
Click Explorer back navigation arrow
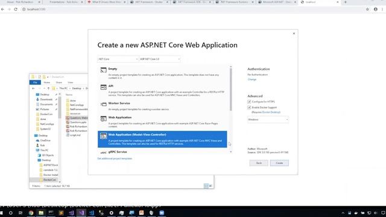pyautogui.click(x=34, y=89)
